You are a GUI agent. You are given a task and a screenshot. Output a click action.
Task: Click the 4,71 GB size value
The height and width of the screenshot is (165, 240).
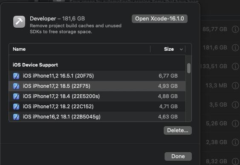(168, 107)
